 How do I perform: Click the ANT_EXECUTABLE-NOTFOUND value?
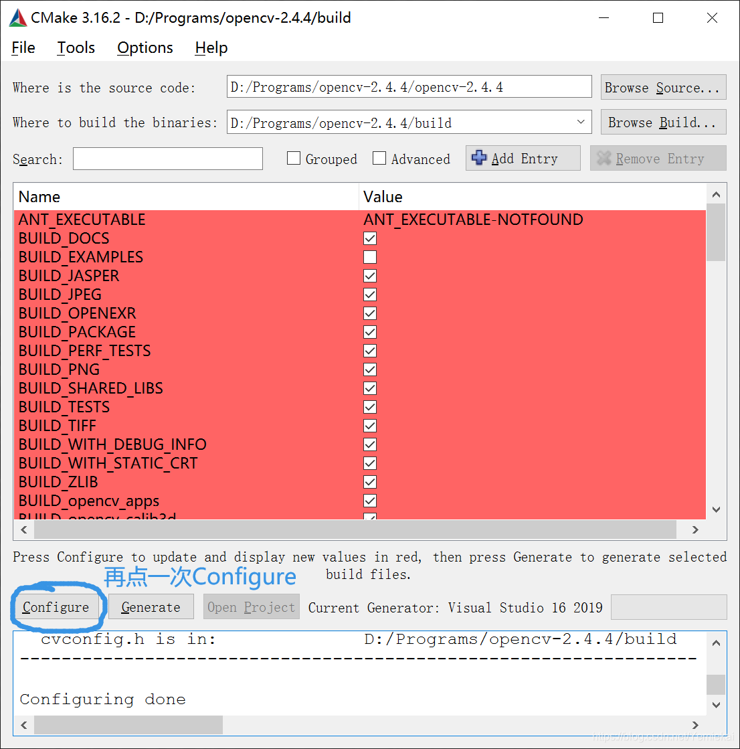point(473,220)
